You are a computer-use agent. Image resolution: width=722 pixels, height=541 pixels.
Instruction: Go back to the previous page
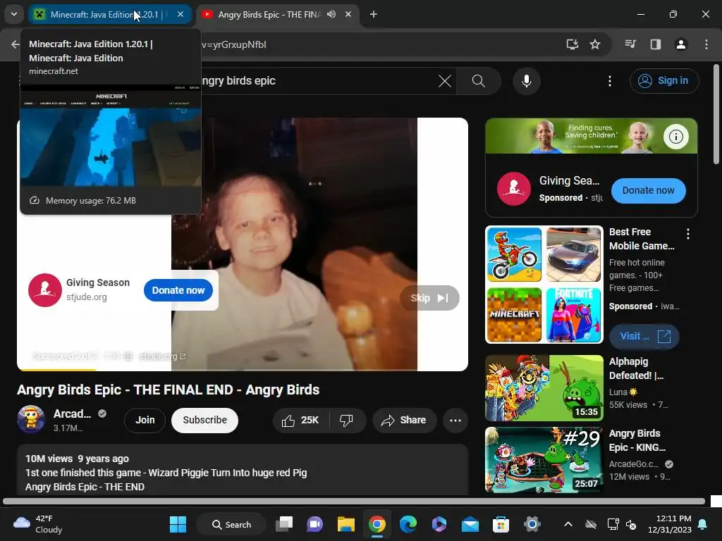pyautogui.click(x=16, y=44)
